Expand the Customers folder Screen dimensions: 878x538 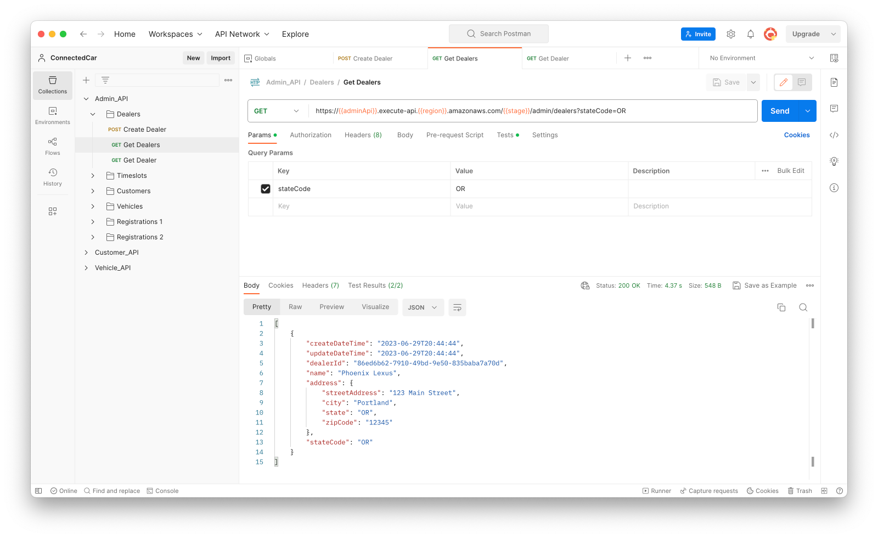[93, 191]
